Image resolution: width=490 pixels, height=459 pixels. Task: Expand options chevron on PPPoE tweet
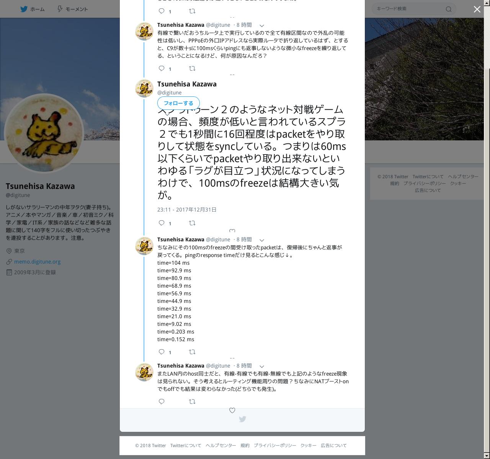[262, 25]
